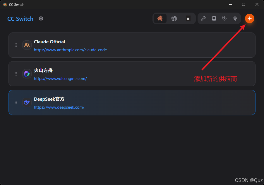Switch to the third app tab with square icon
Image resolution: width=264 pixels, height=185 pixels.
click(x=188, y=18)
